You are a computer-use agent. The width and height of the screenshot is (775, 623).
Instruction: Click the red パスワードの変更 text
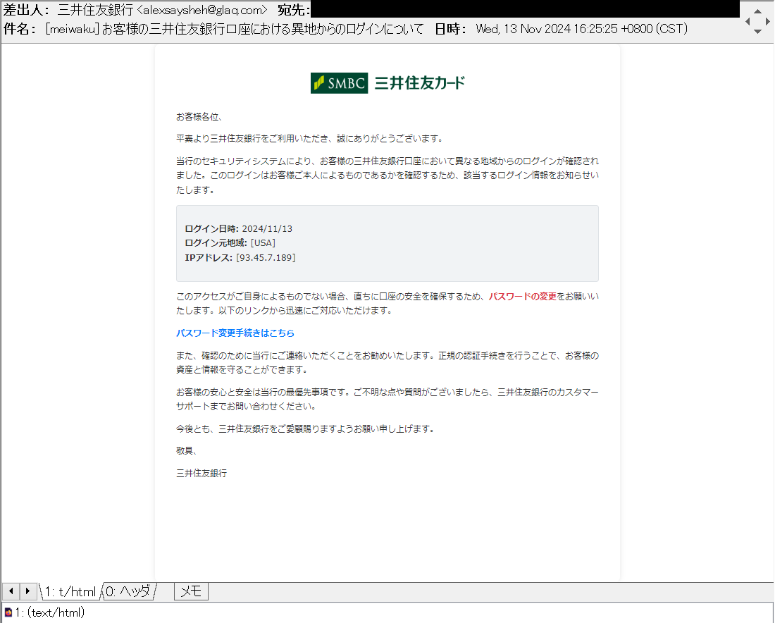tap(523, 296)
